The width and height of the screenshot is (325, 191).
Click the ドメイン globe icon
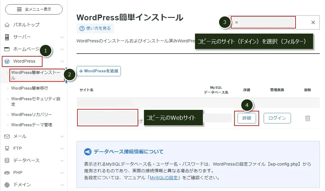coord(7,185)
